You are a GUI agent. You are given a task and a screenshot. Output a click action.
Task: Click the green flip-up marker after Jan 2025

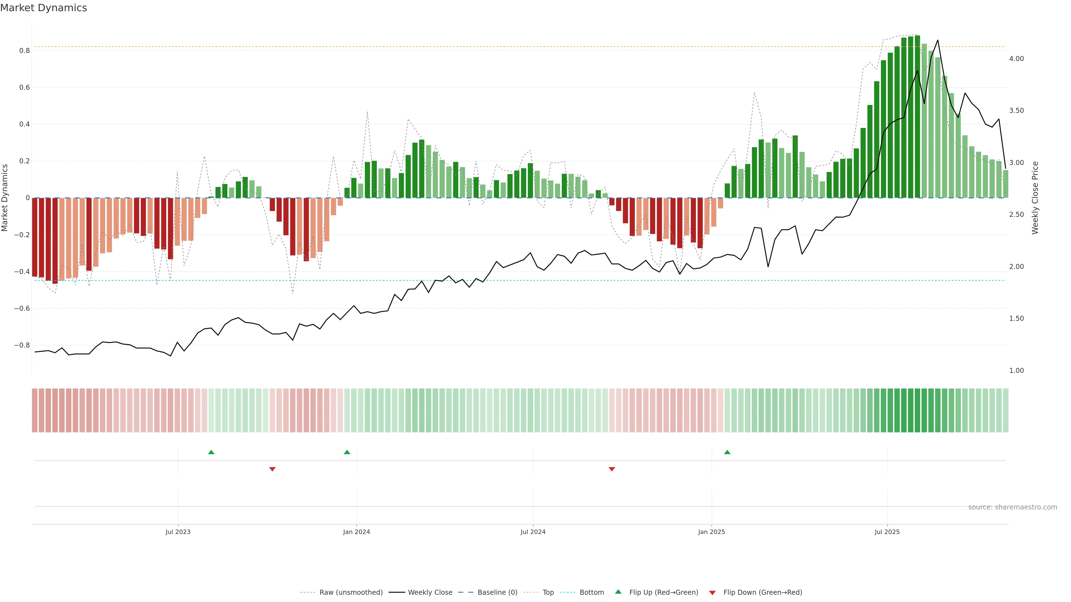pyautogui.click(x=727, y=452)
